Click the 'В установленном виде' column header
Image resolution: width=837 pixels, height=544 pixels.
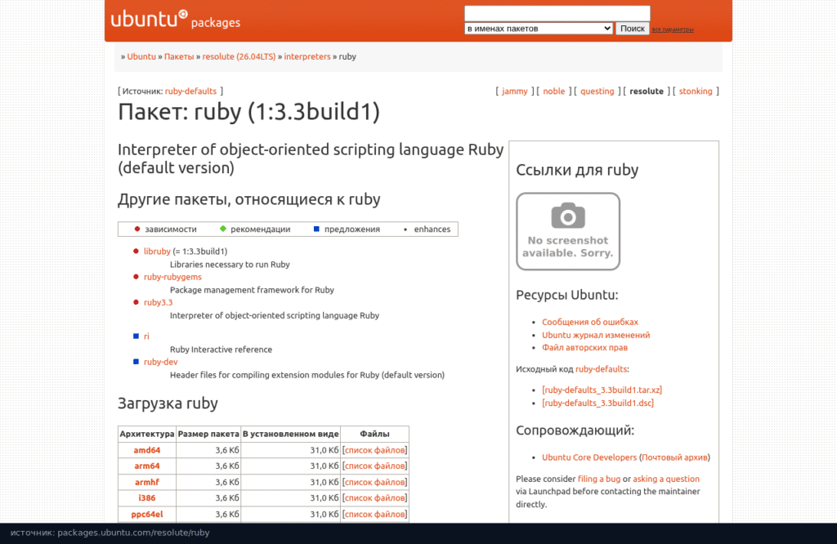pyautogui.click(x=290, y=434)
